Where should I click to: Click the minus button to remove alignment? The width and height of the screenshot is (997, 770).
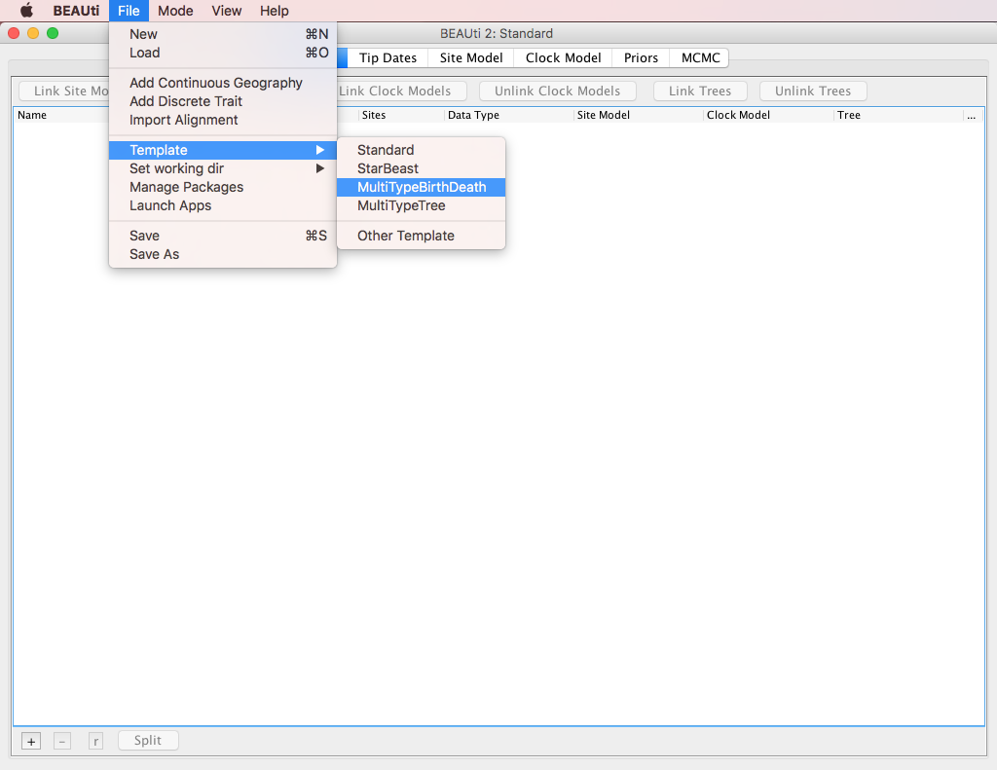pos(62,741)
